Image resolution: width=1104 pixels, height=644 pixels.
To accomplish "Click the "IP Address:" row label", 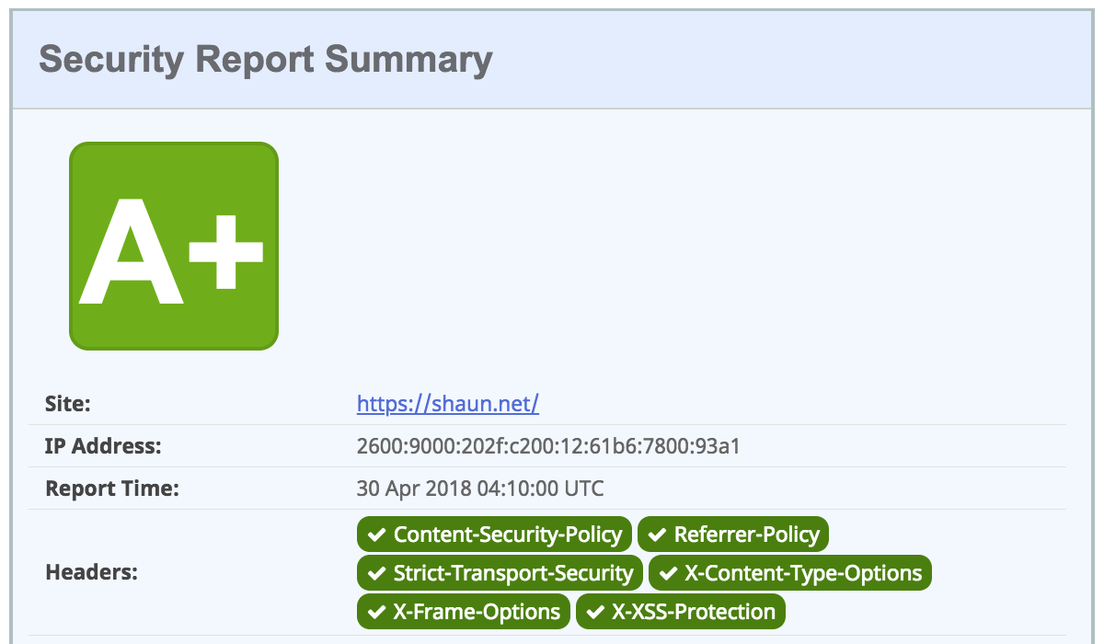I will coord(103,447).
